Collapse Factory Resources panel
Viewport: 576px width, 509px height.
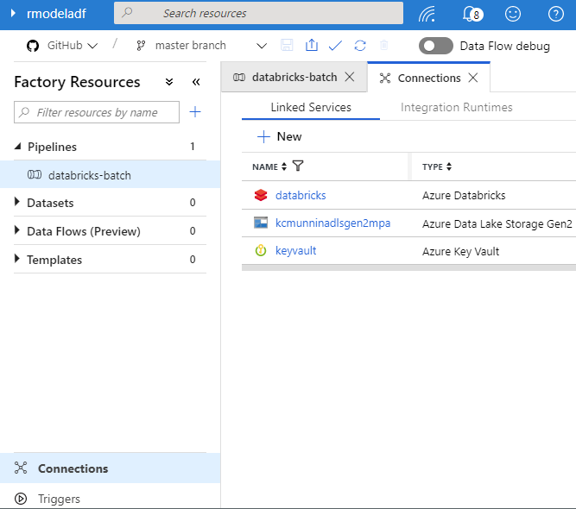tap(196, 81)
